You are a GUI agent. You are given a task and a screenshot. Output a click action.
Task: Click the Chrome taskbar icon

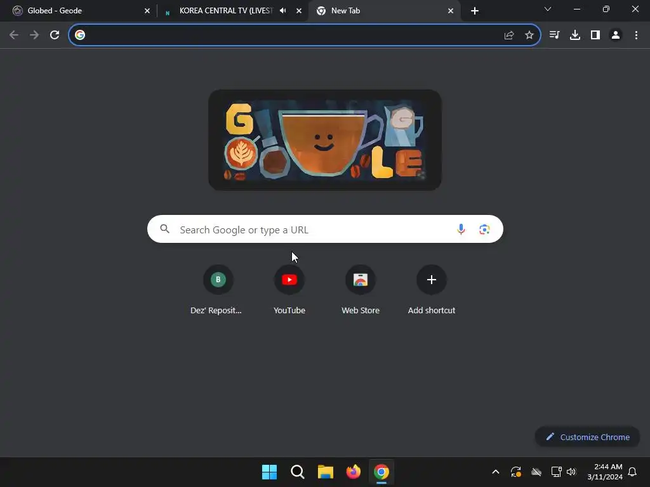[x=381, y=472]
